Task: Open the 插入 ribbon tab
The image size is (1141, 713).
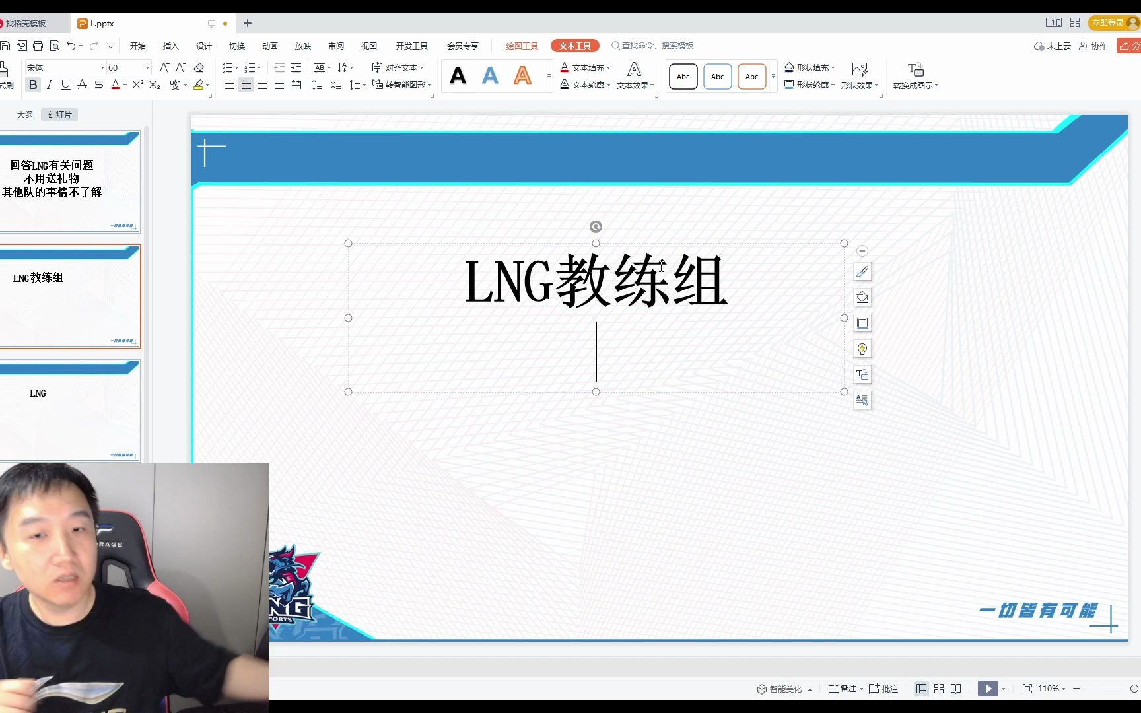Action: (x=171, y=46)
